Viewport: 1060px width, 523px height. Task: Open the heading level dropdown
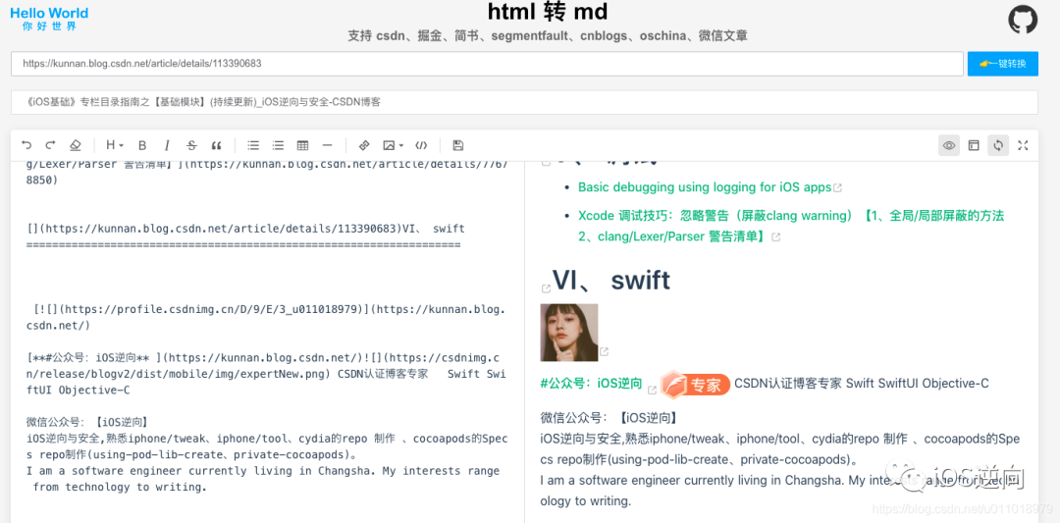(114, 144)
